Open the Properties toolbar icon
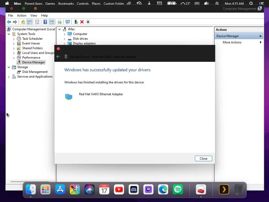The height and width of the screenshot is (202, 269). [37, 22]
